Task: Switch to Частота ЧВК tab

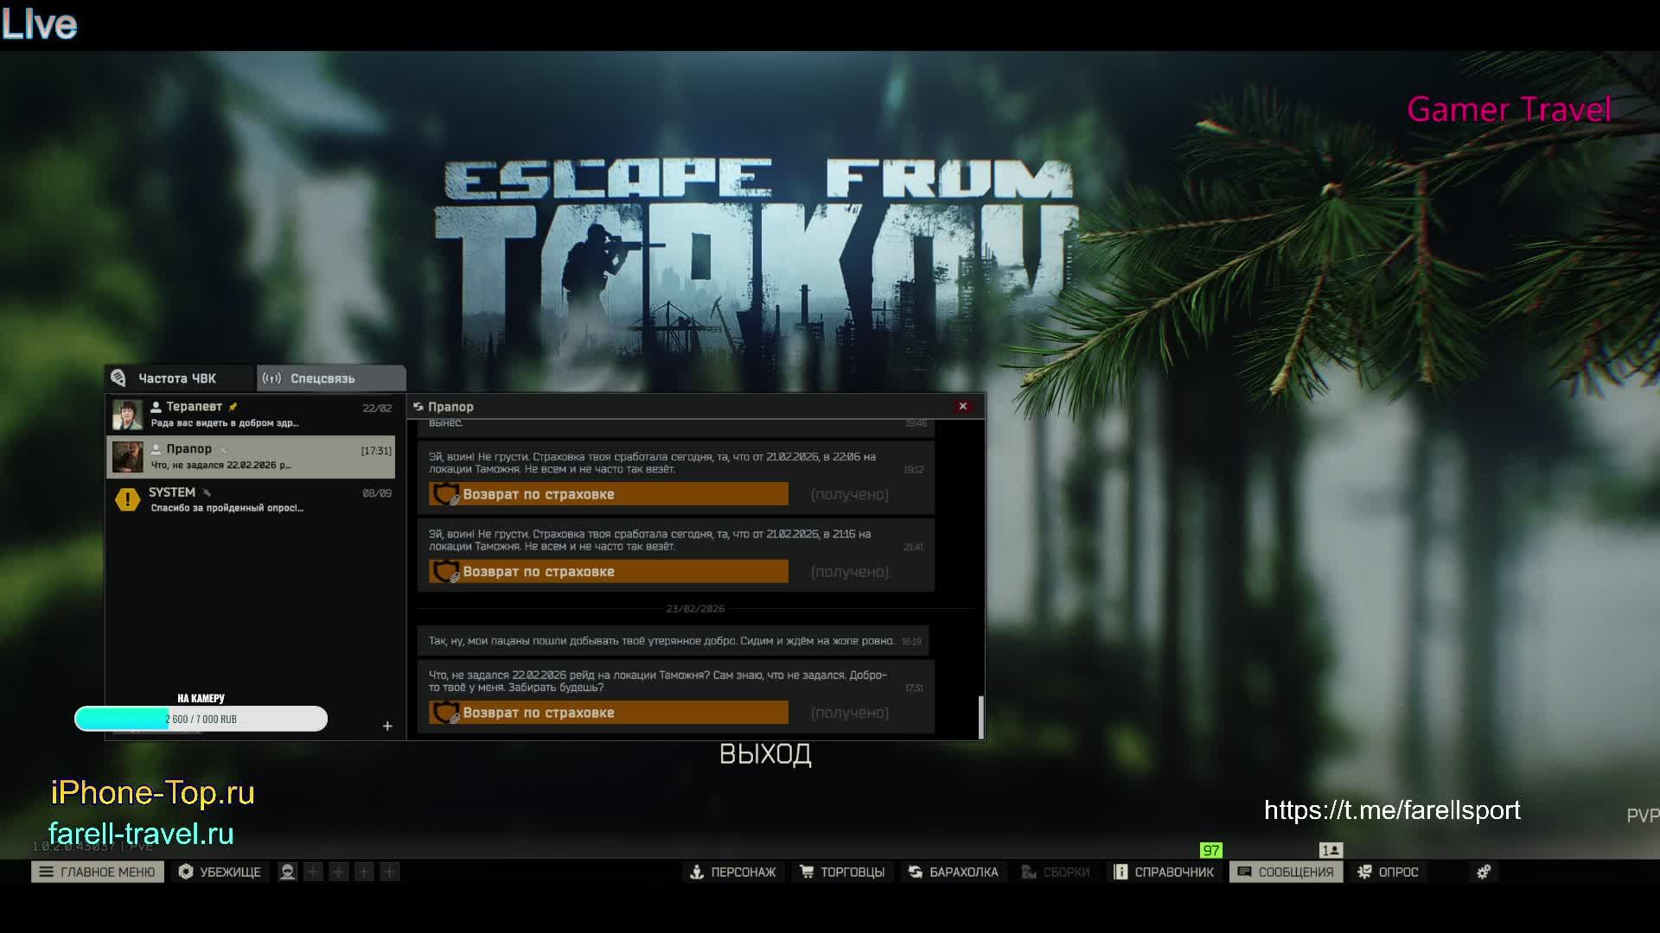Action: tap(177, 378)
